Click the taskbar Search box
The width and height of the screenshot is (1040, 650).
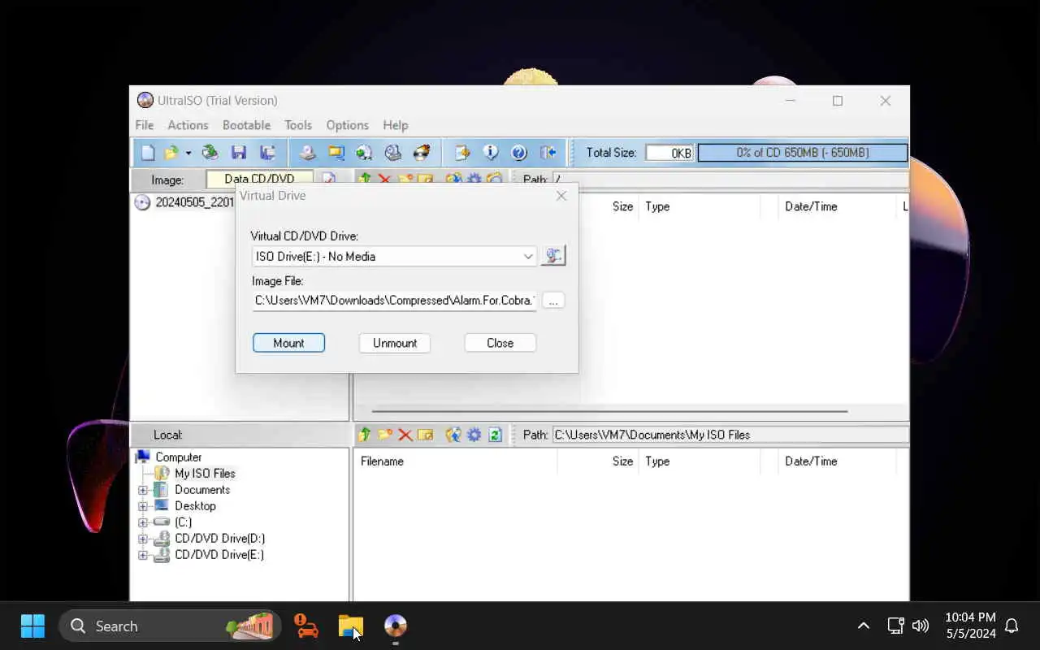pyautogui.click(x=170, y=626)
